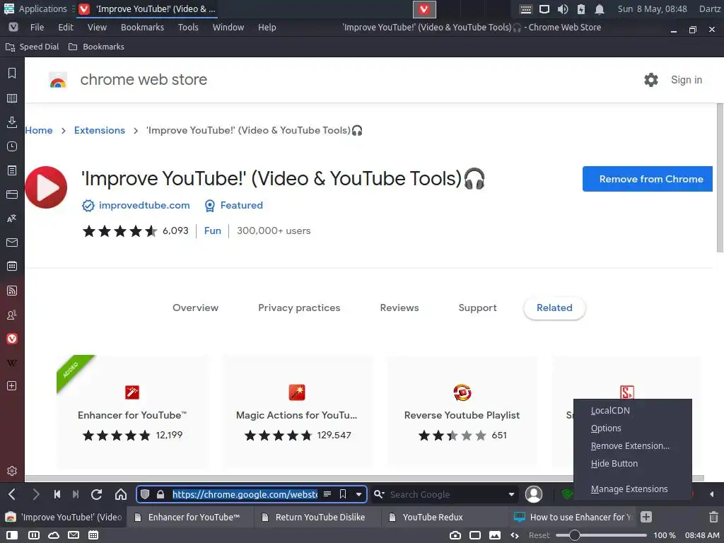Click Sign in link
The image size is (724, 543).
pos(686,80)
